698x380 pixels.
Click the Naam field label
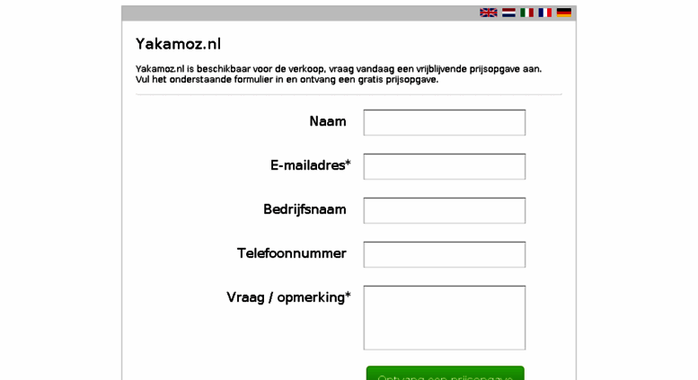328,121
